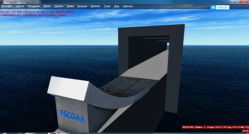The image size is (249, 134).
Task: Click the 'ALT: 201 FT MSL' readout
Action: [45, 12]
